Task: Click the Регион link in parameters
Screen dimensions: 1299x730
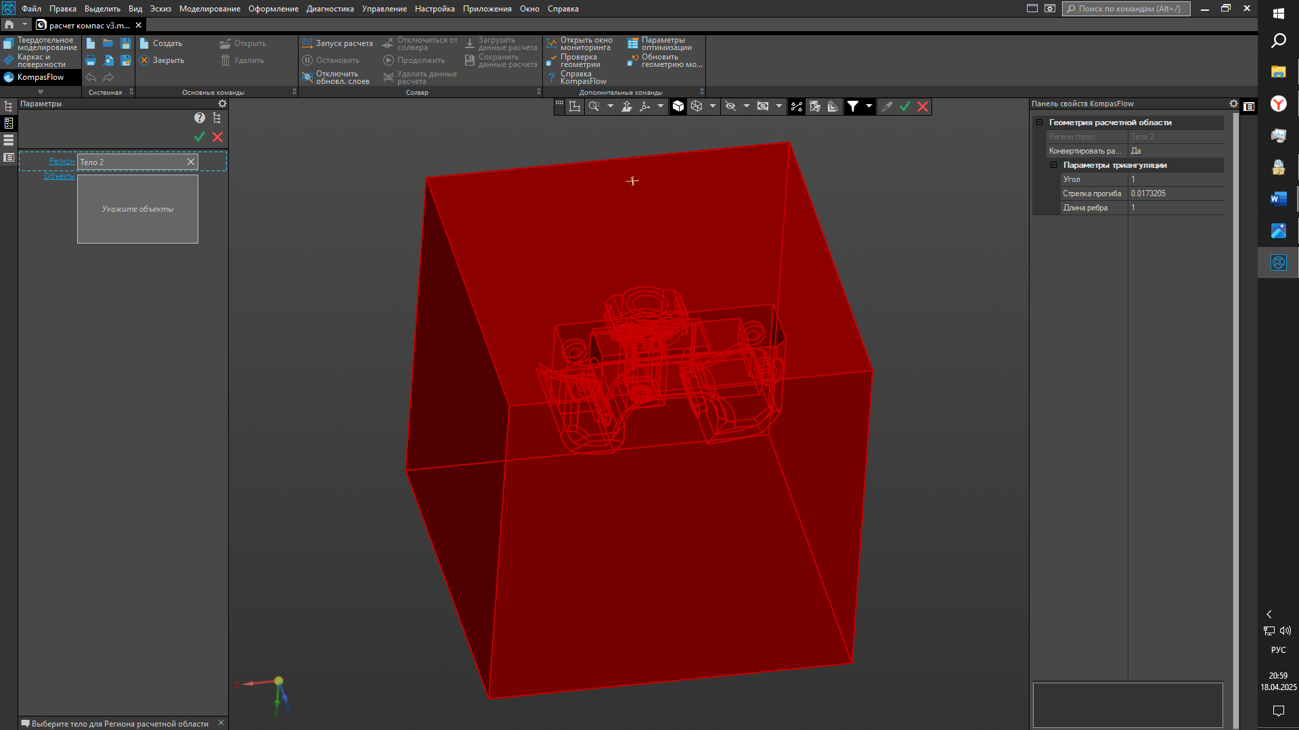Action: coord(62,161)
